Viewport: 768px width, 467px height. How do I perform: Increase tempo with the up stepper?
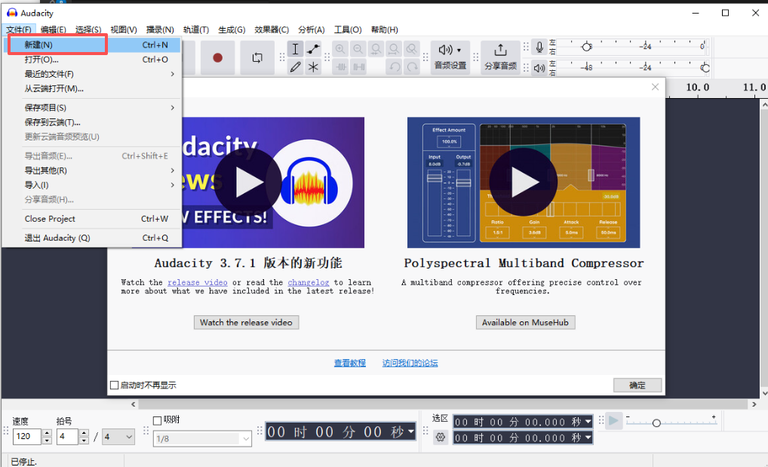point(47,433)
